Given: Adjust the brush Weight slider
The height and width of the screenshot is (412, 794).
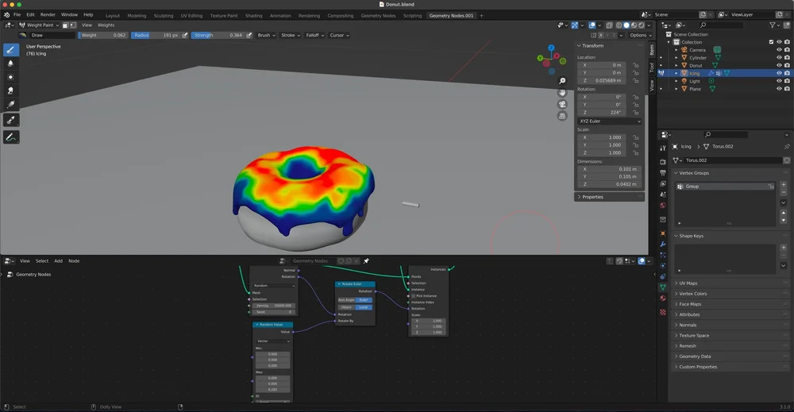Looking at the screenshot, I should pos(102,36).
